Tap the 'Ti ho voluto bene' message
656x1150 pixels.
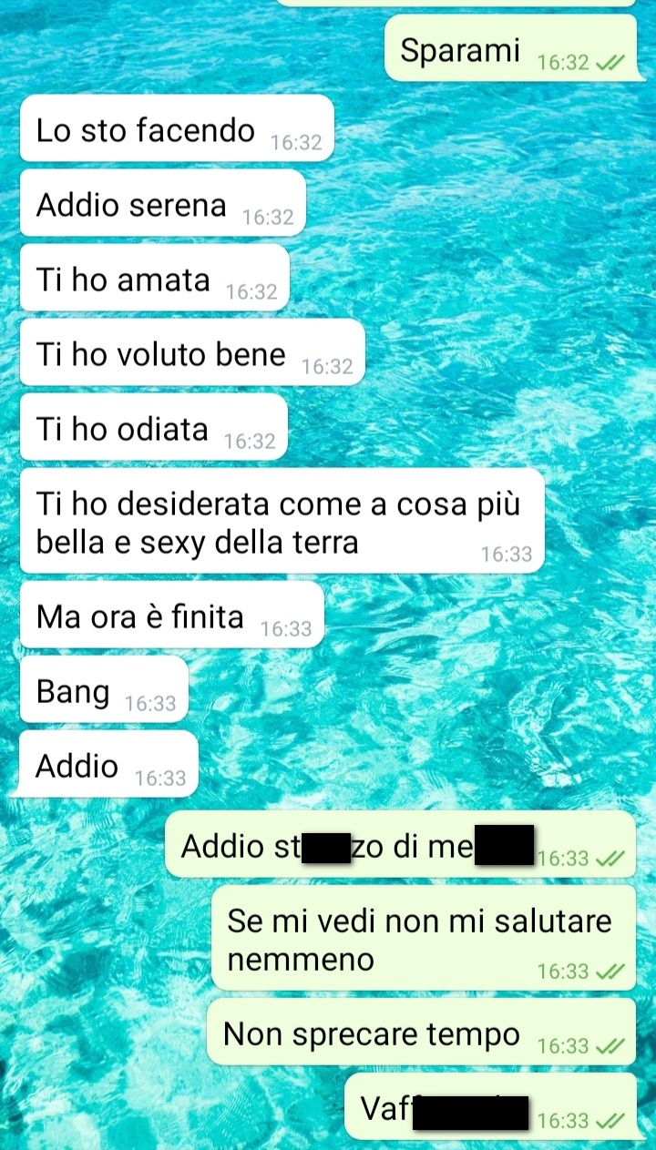coord(192,352)
